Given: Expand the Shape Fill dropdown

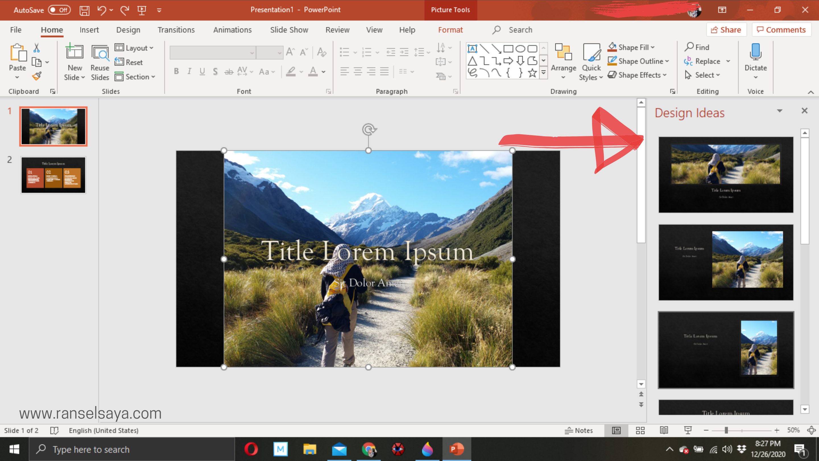Looking at the screenshot, I should (x=653, y=48).
